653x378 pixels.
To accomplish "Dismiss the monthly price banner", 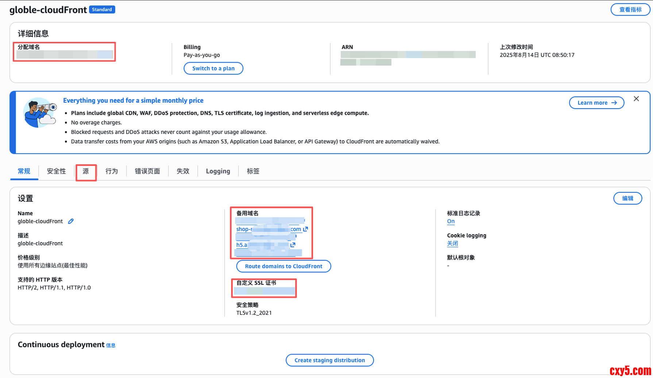I will [x=636, y=99].
